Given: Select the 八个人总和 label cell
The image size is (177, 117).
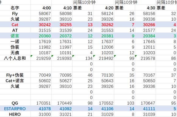Looking at the screenshot, I should [15, 58].
